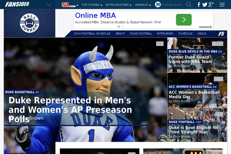Click Duke Blue Devils in the NBA tag
The height and width of the screenshot is (154, 231).
pyautogui.click(x=195, y=52)
